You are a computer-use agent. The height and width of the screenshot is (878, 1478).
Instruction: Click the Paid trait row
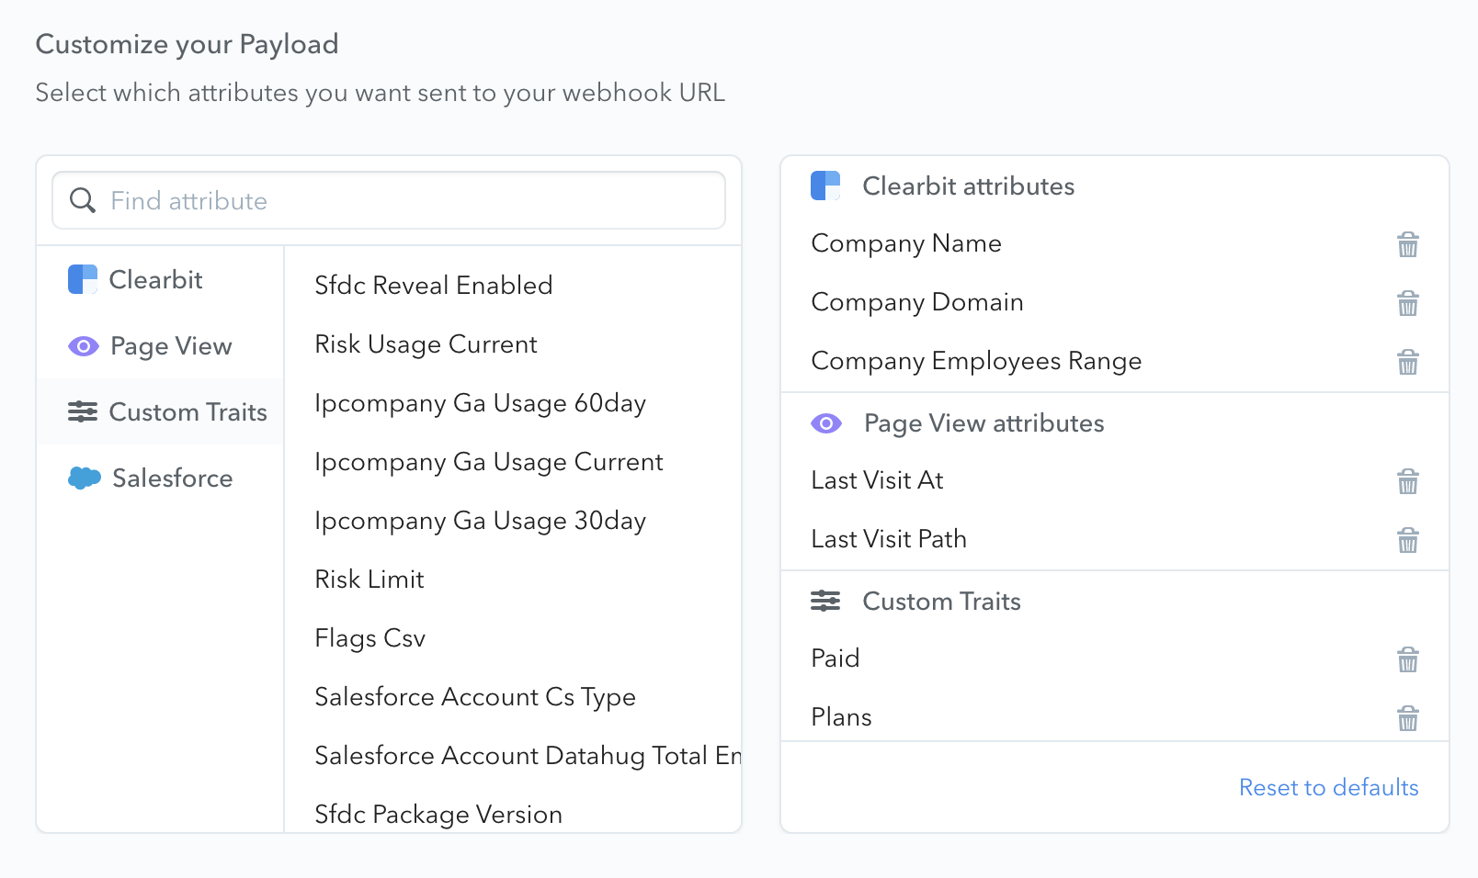pyautogui.click(x=1114, y=658)
